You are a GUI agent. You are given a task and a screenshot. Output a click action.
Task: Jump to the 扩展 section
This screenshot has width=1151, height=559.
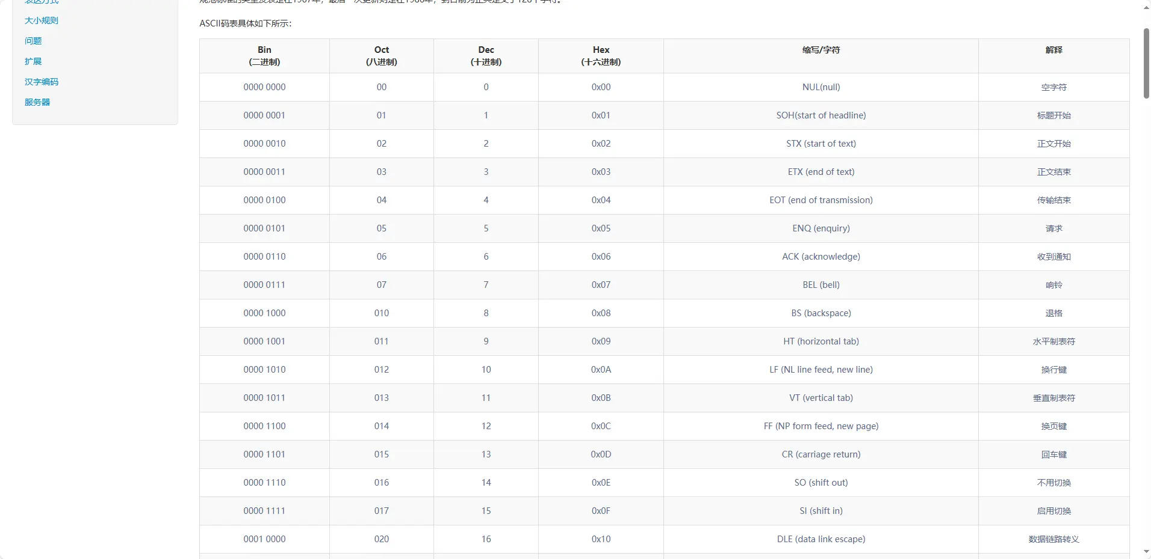(x=33, y=61)
